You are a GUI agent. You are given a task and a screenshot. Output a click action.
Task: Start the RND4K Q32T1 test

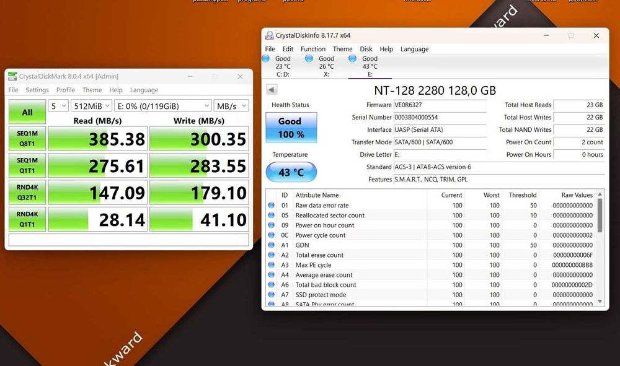(27, 192)
